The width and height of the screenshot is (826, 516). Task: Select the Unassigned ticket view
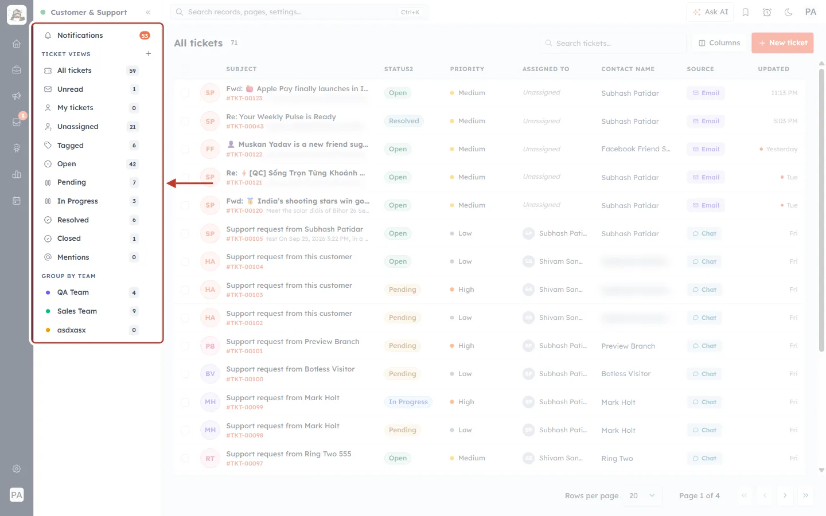click(92, 127)
